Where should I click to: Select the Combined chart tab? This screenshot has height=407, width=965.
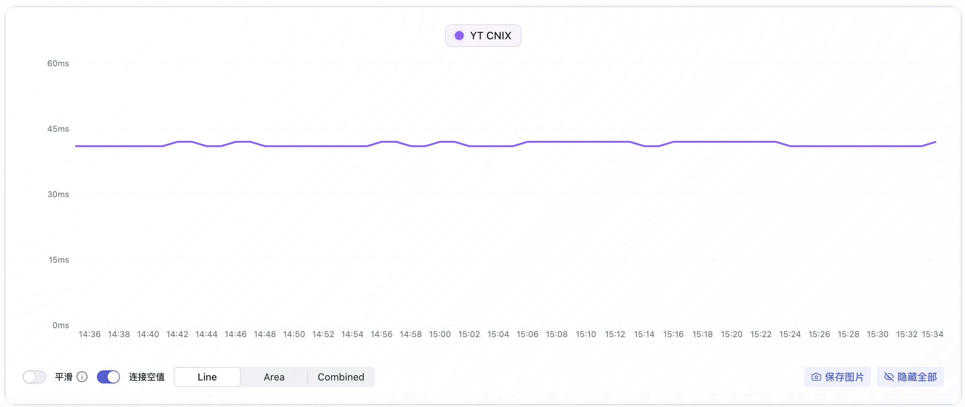click(x=341, y=377)
